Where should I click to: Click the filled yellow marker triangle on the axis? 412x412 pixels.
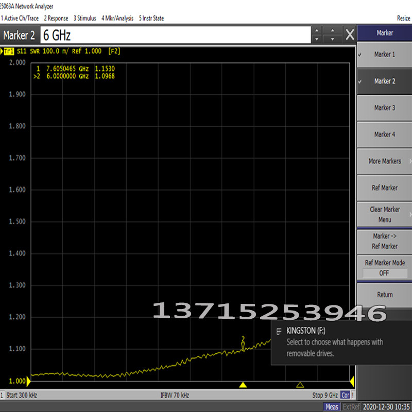[x=243, y=385]
